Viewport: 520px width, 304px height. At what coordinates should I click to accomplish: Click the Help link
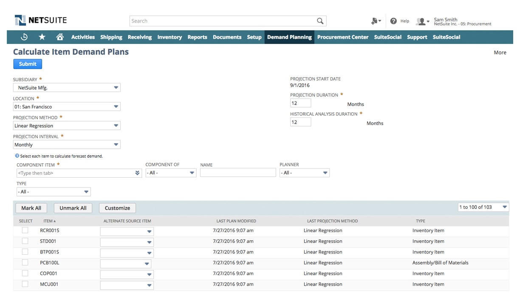(405, 21)
